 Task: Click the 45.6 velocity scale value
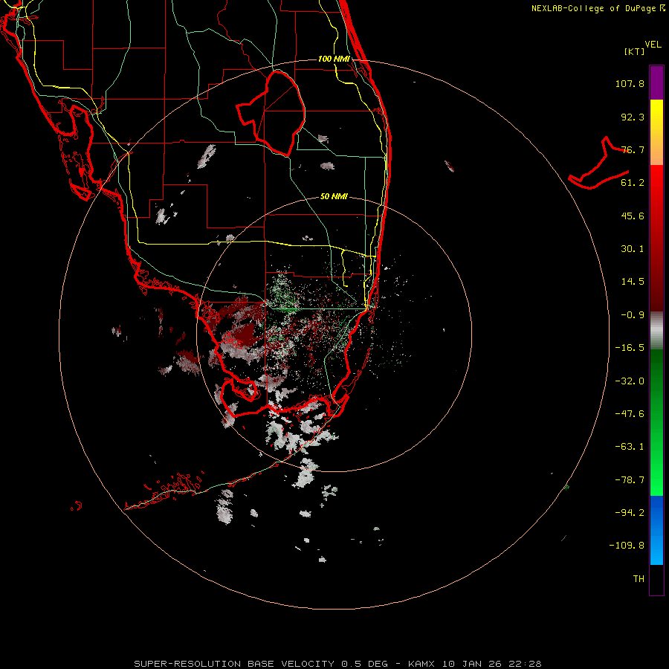(x=633, y=216)
